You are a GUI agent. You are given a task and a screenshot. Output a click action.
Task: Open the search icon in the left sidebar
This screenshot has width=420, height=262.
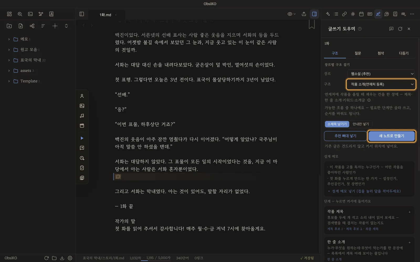click(x=20, y=14)
